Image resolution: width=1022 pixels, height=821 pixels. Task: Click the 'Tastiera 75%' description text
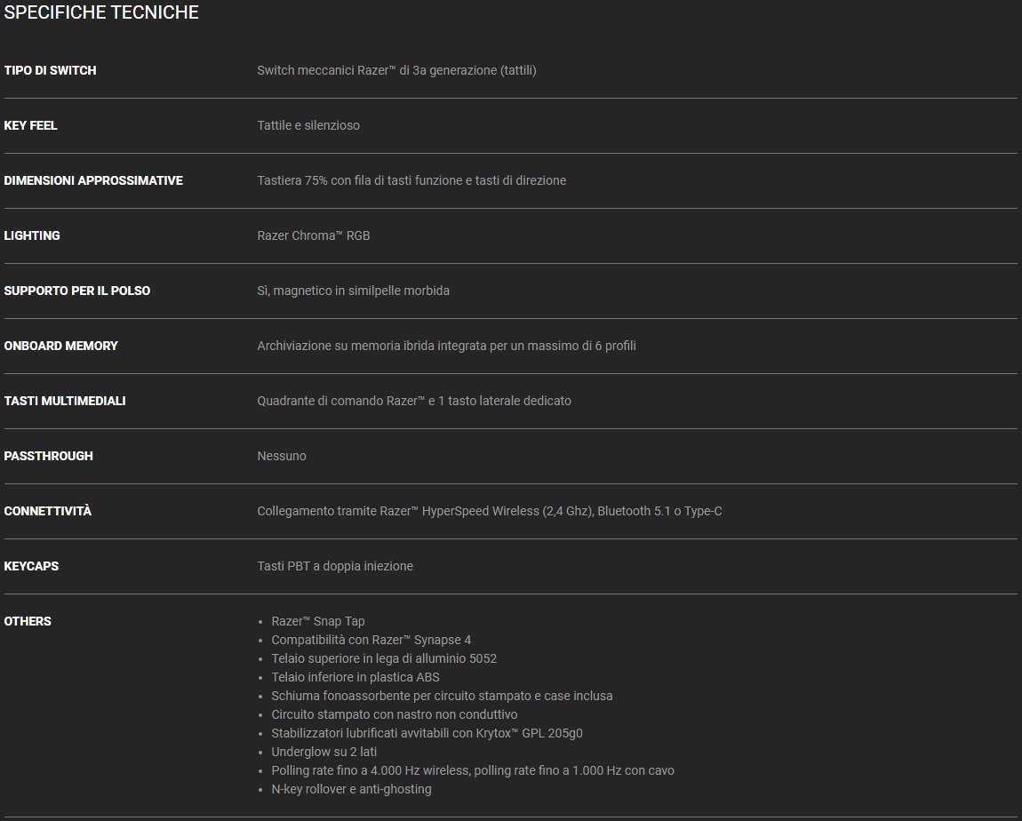[411, 180]
